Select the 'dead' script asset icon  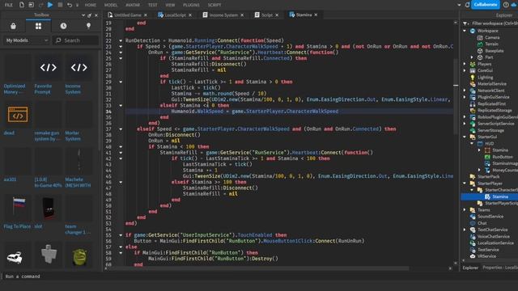[18, 115]
